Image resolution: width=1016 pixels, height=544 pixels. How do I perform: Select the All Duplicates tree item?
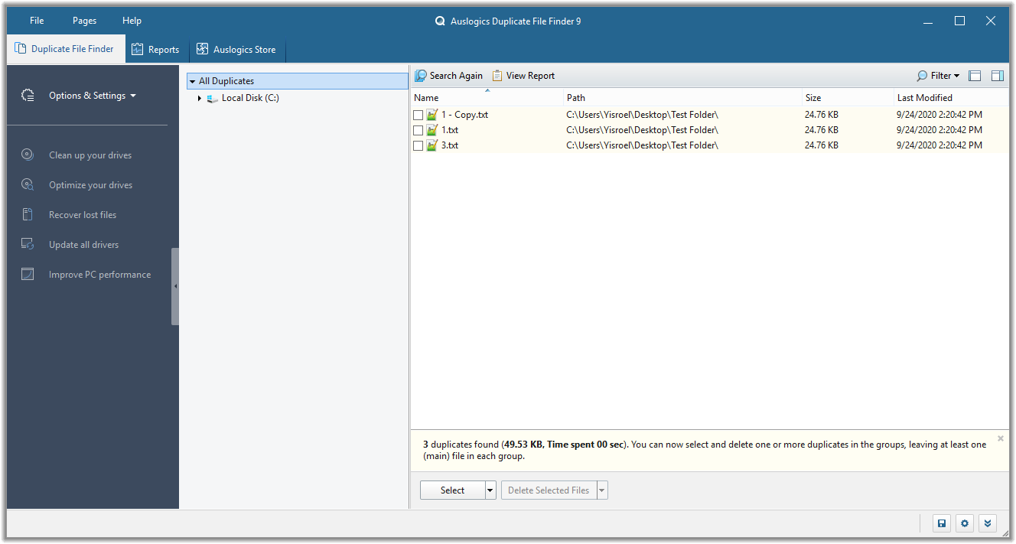click(298, 81)
